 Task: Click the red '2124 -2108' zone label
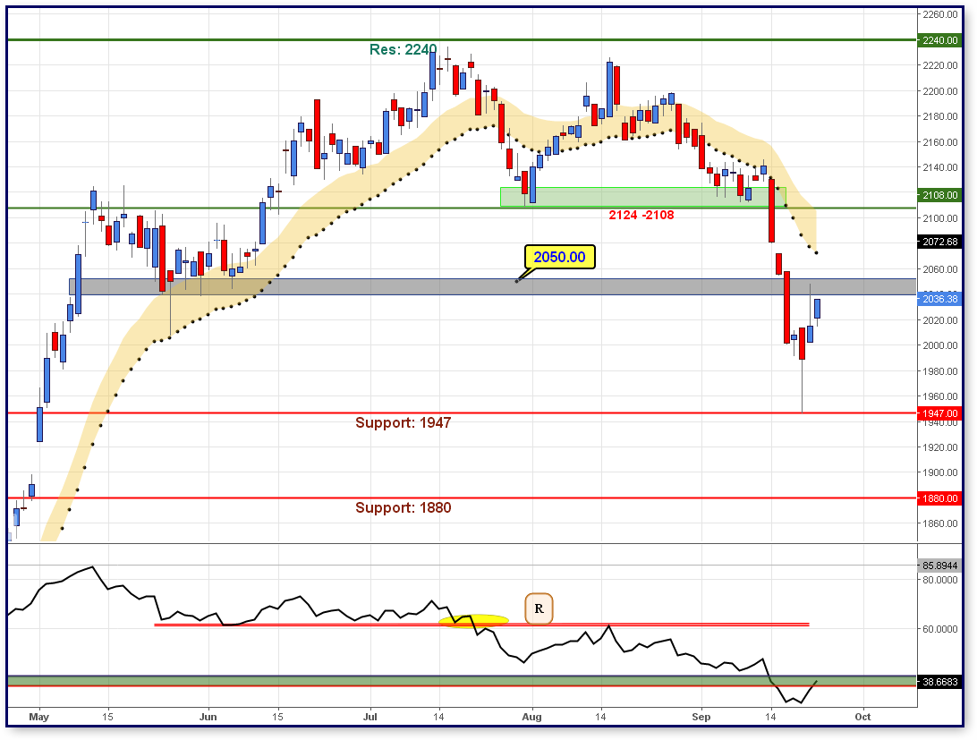(641, 216)
